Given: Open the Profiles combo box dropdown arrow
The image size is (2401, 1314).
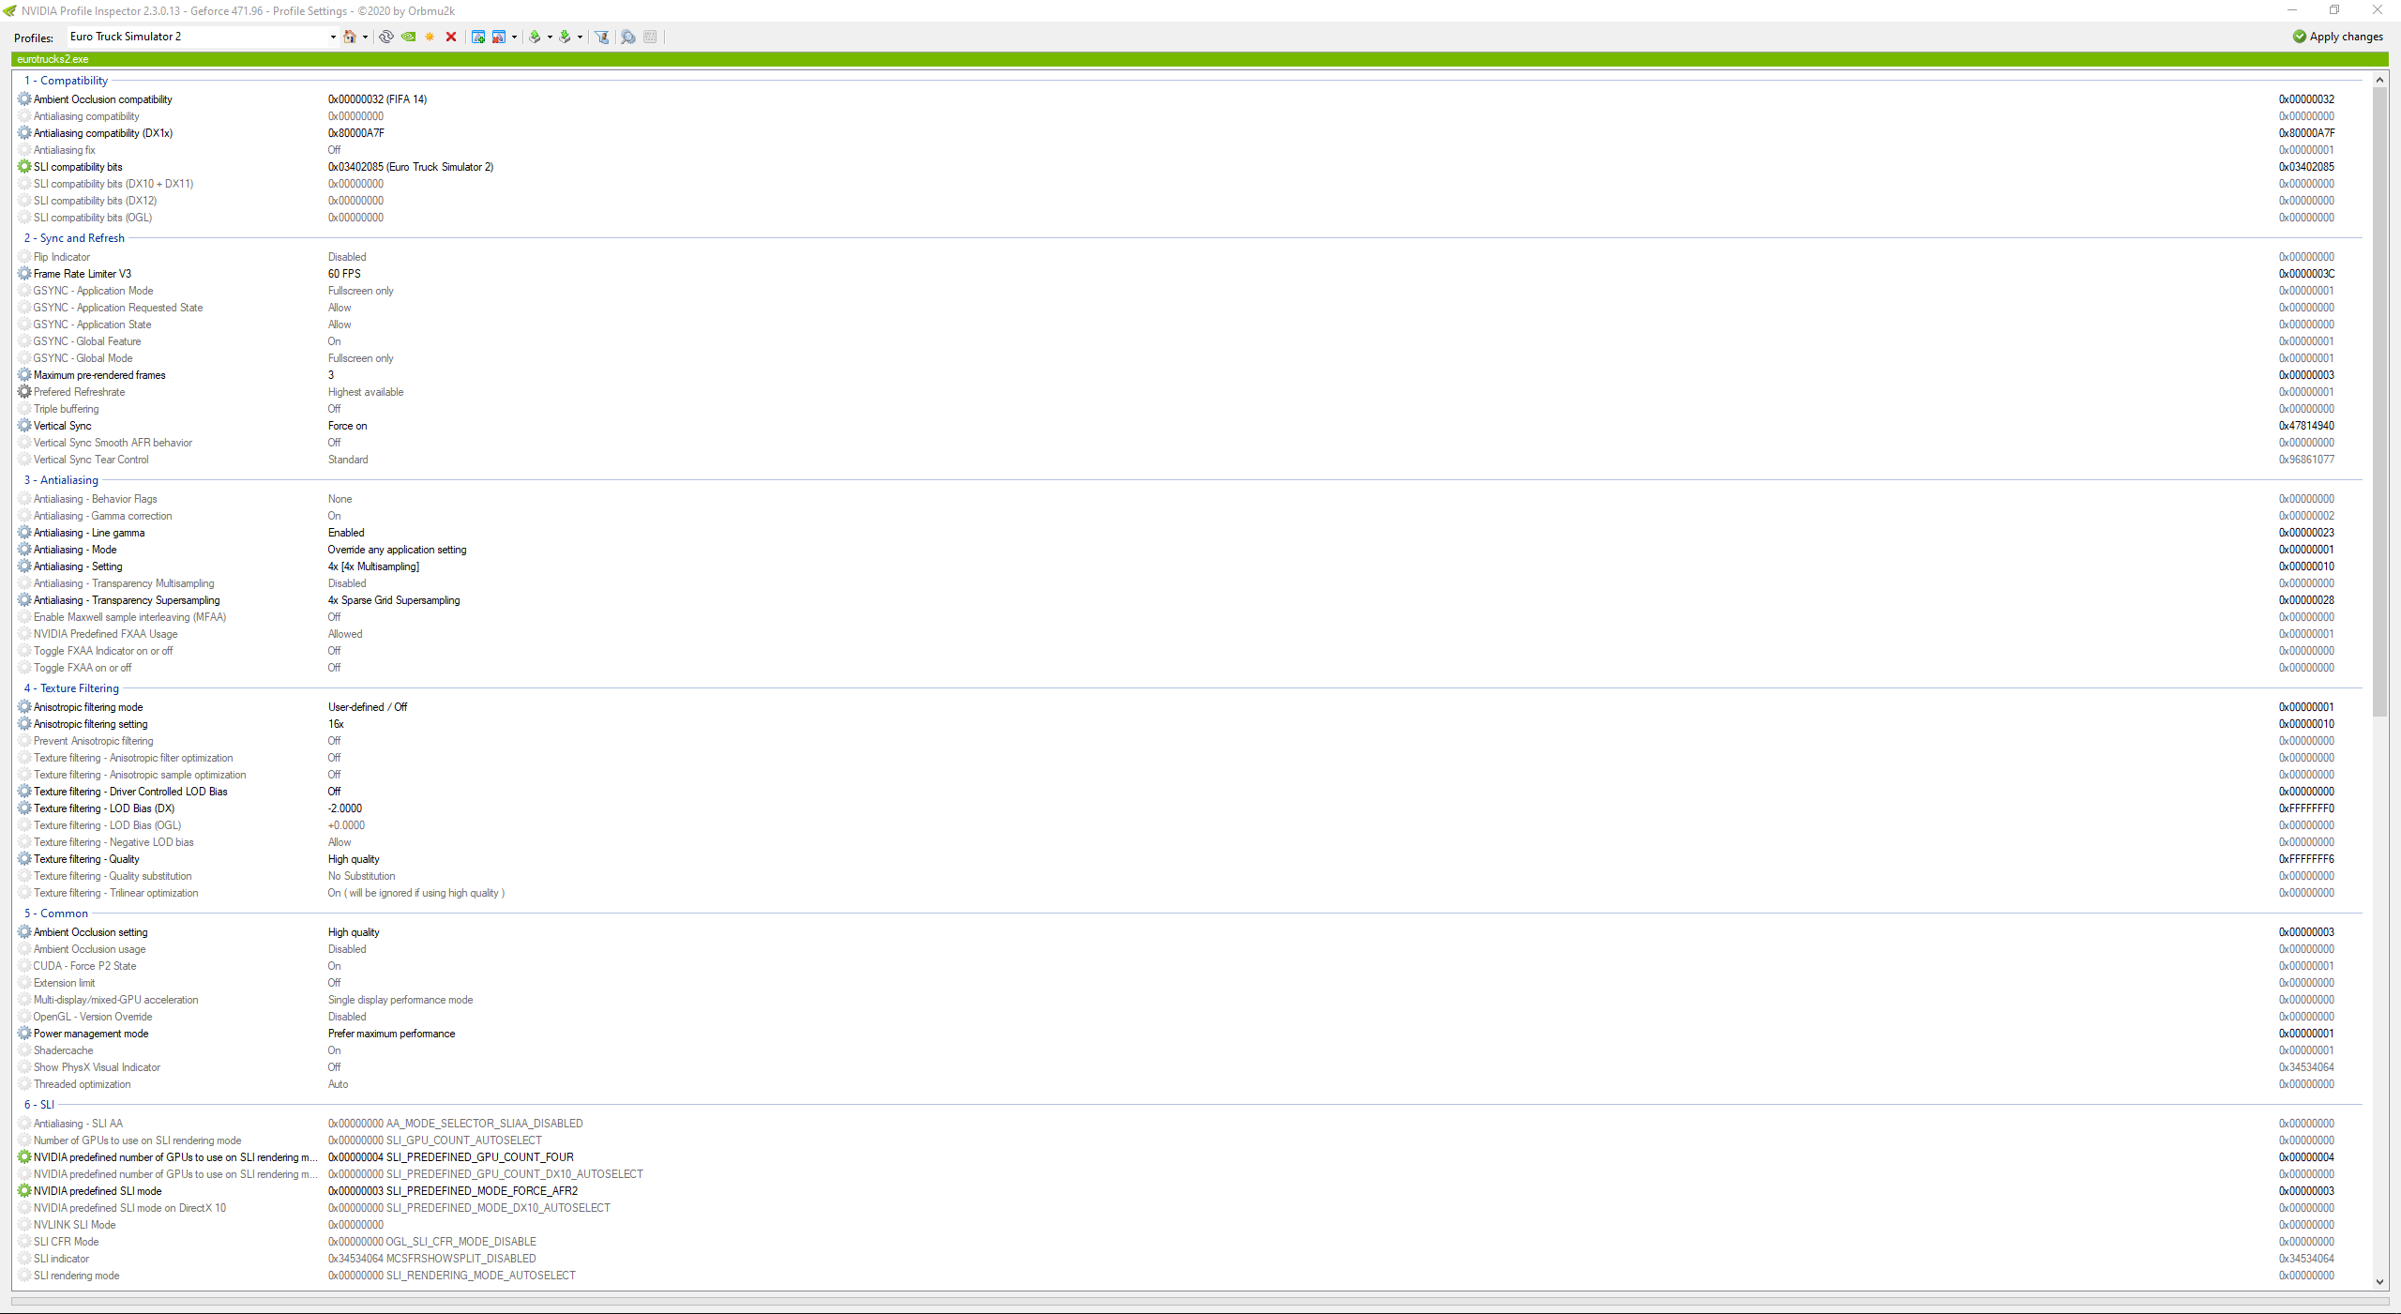Looking at the screenshot, I should point(333,38).
